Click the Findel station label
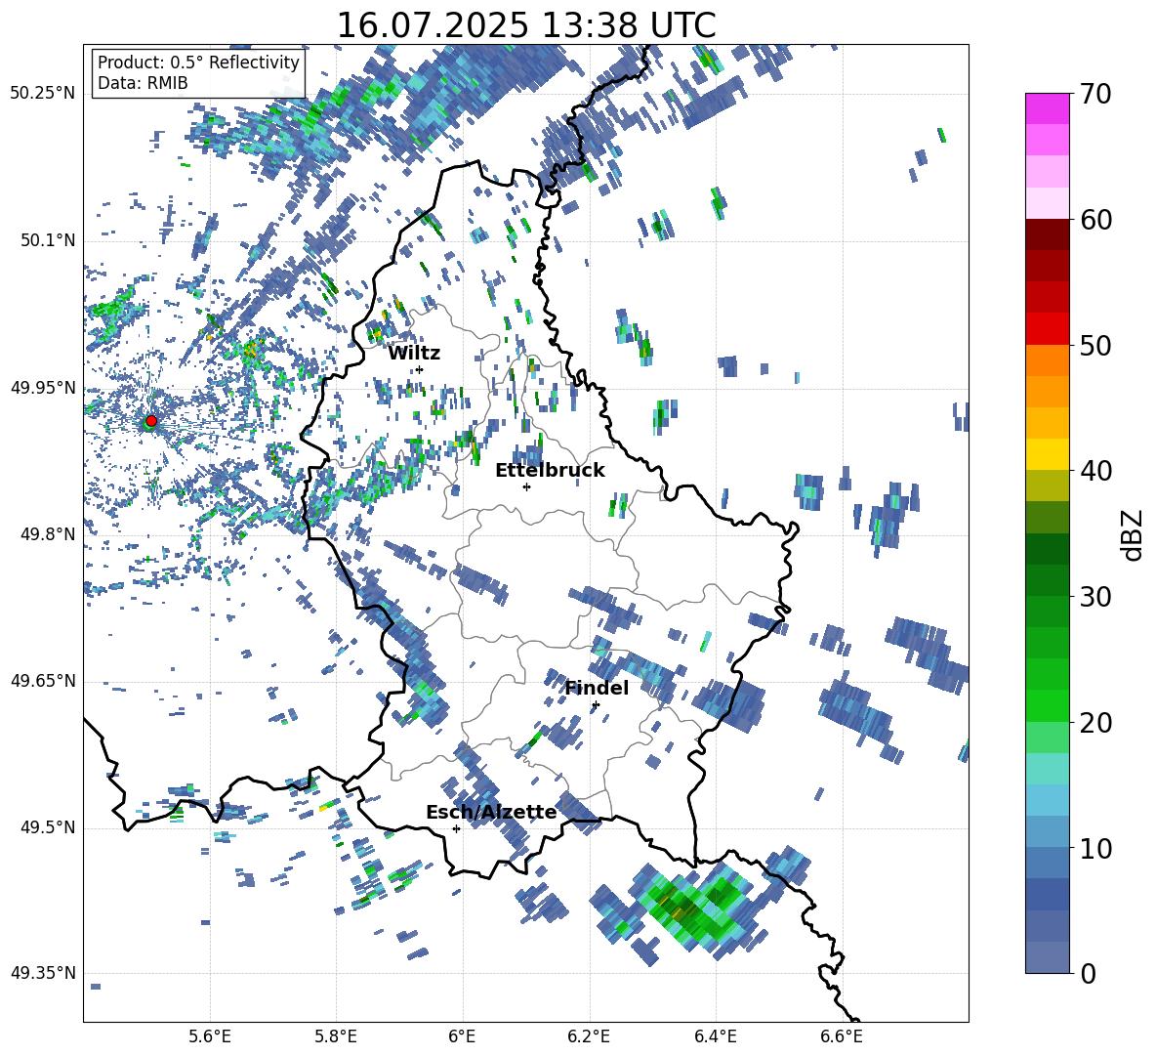This screenshot has height=1056, width=1156. coord(597,688)
